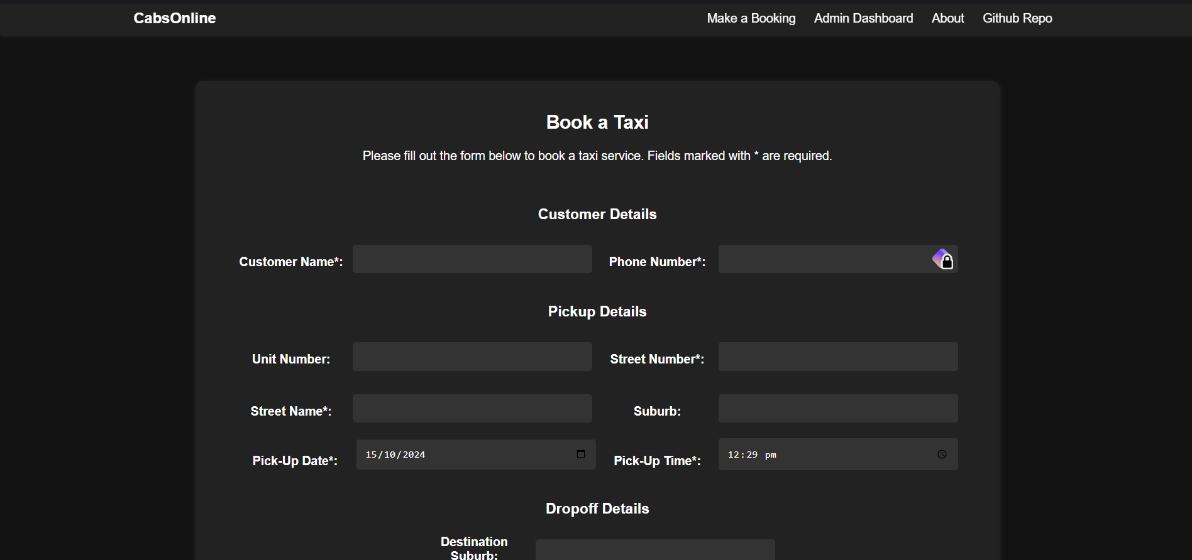Screen dimensions: 1192x560
Task: Select the pm segment in Pick-Up Time
Action: pos(770,455)
